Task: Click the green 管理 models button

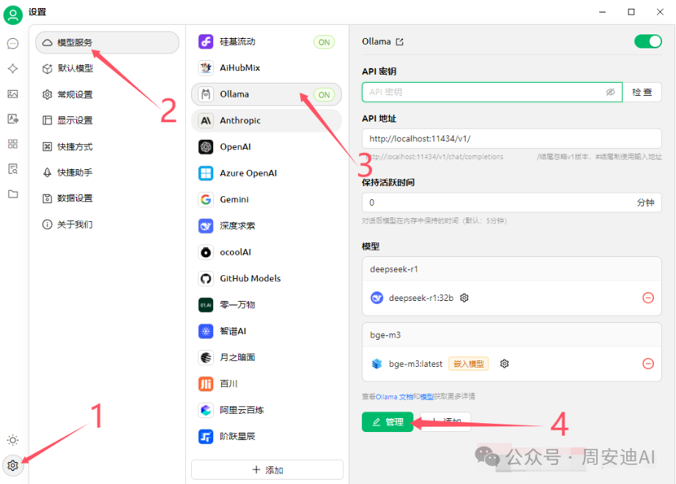Action: click(387, 422)
